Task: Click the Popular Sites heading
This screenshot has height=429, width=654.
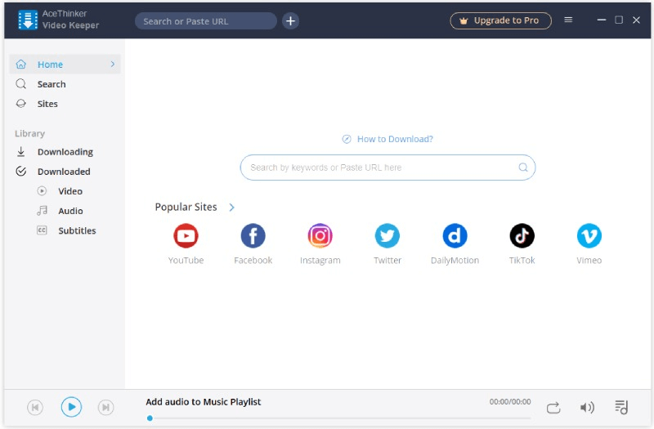Action: [186, 208]
